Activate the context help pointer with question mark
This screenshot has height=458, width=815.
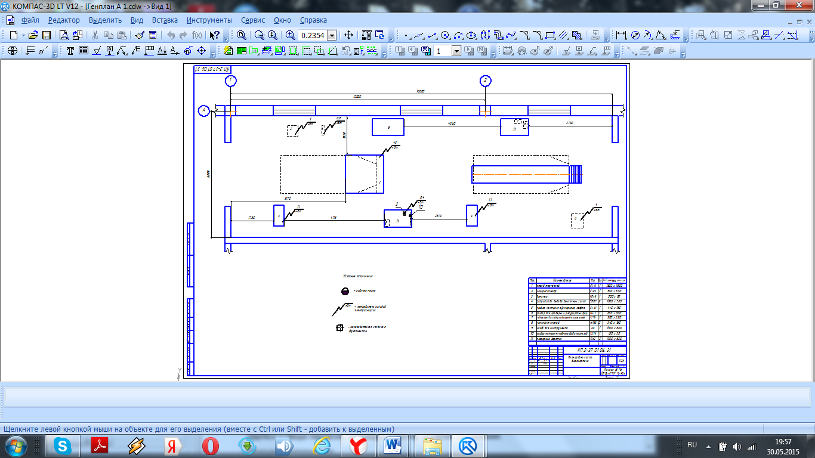coord(215,35)
